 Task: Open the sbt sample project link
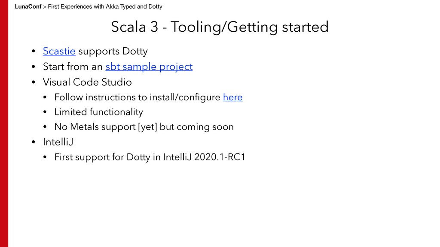click(x=149, y=66)
